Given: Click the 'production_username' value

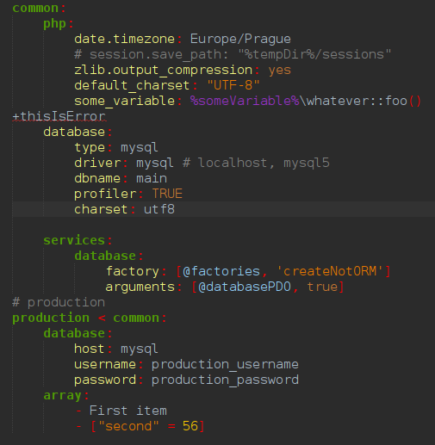Looking at the screenshot, I should click(x=225, y=365).
